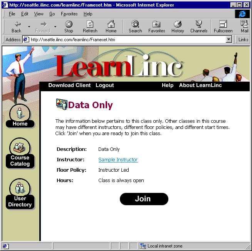Click the Stop toolbar icon
The width and height of the screenshot is (252, 251).
(69, 24)
